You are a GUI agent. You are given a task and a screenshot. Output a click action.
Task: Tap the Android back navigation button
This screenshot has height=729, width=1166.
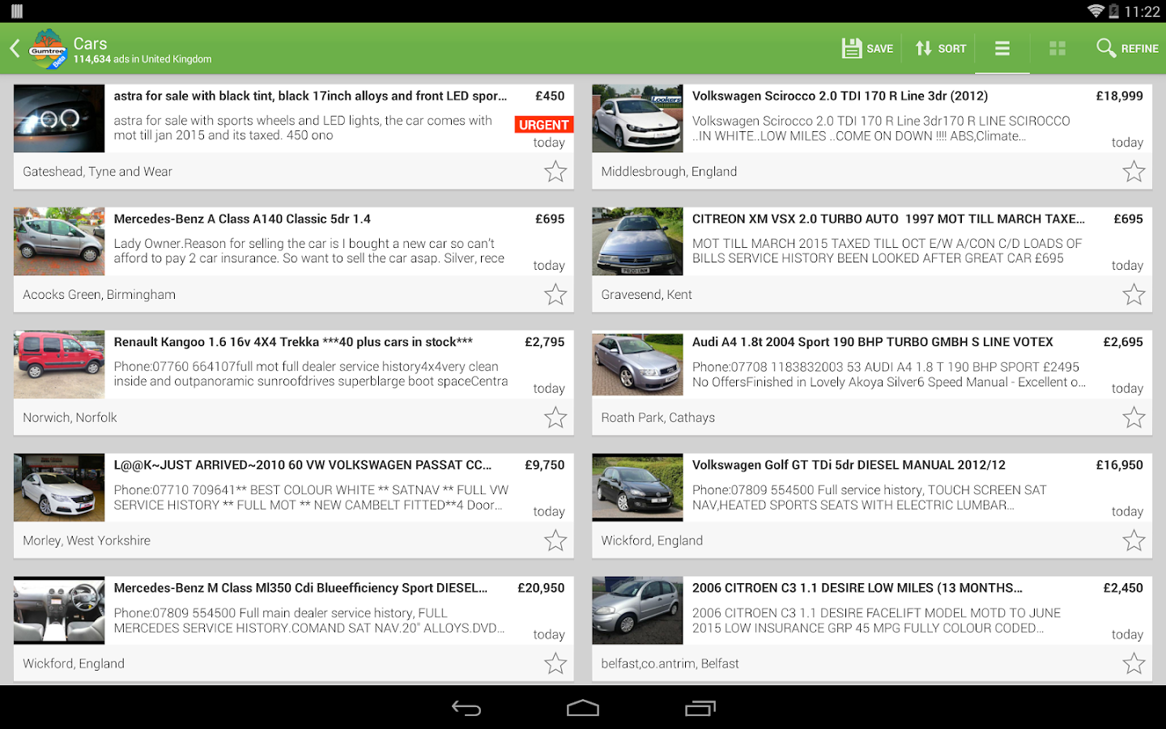(x=466, y=708)
